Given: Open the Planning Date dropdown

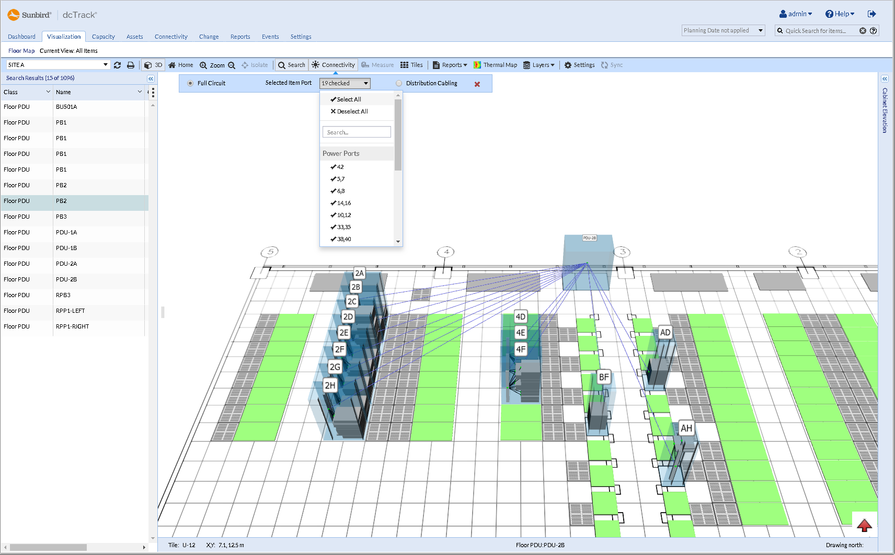Looking at the screenshot, I should click(761, 30).
